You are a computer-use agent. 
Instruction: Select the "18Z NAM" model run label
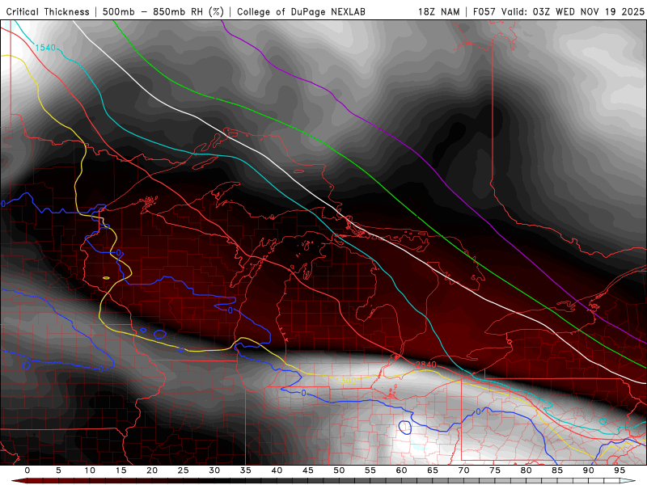(x=439, y=12)
